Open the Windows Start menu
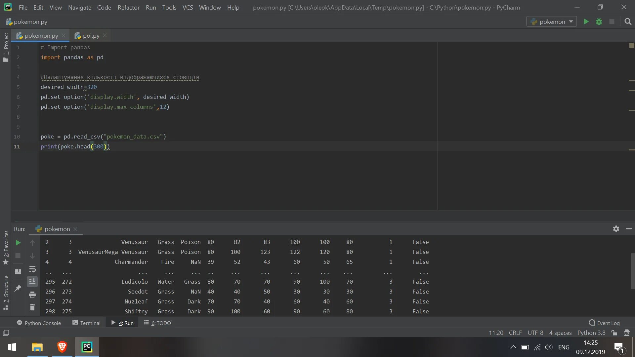 [x=12, y=347]
